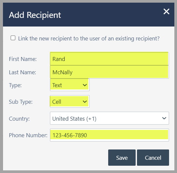Focus the Phone Number field with 123-456-7890
This screenshot has width=177, height=173.
point(110,135)
